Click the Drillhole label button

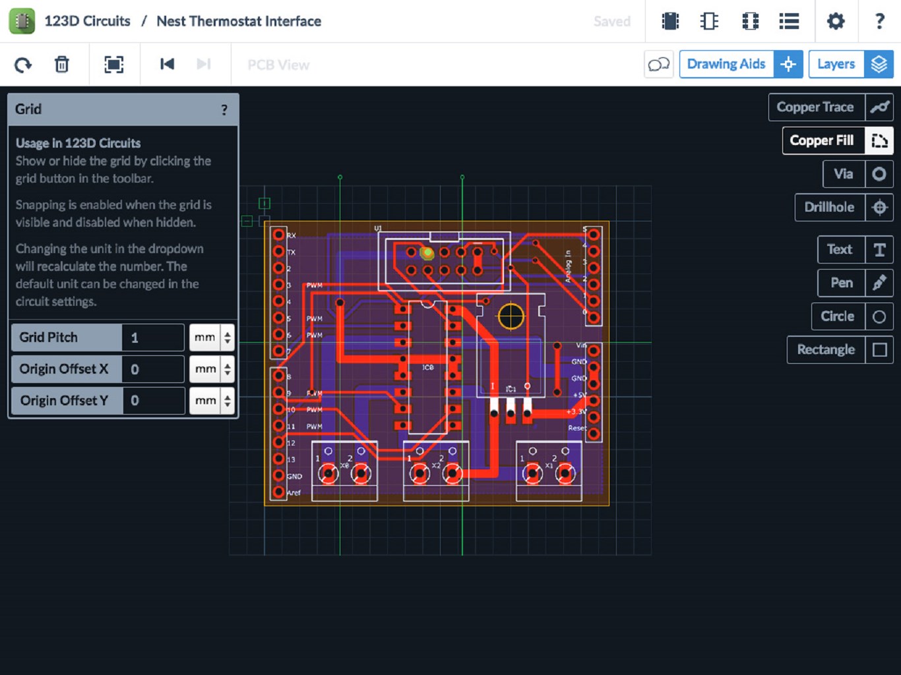point(830,208)
